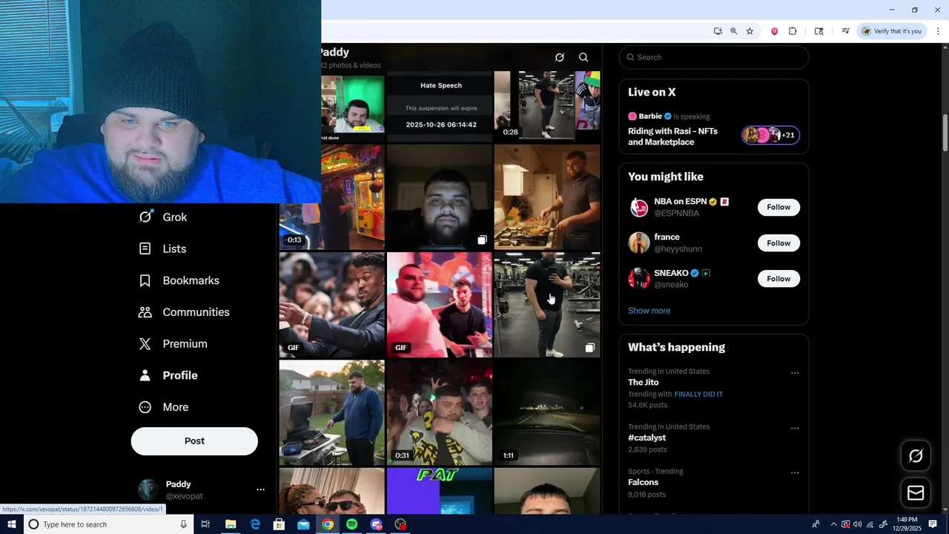This screenshot has width=949, height=534.
Task: Click FINALLY DID IT trending link
Action: 698,395
